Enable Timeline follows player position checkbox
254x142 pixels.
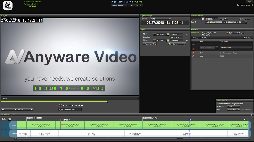217,103
